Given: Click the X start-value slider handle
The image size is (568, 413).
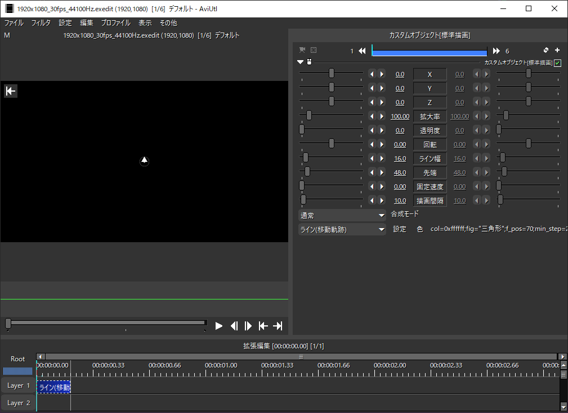Looking at the screenshot, I should pyautogui.click(x=332, y=73).
